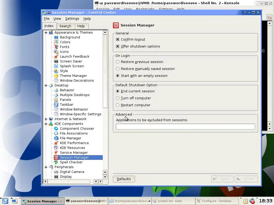The image size is (274, 205).
Task: Select highlighted Session Manager tree item
Action: tap(78, 157)
